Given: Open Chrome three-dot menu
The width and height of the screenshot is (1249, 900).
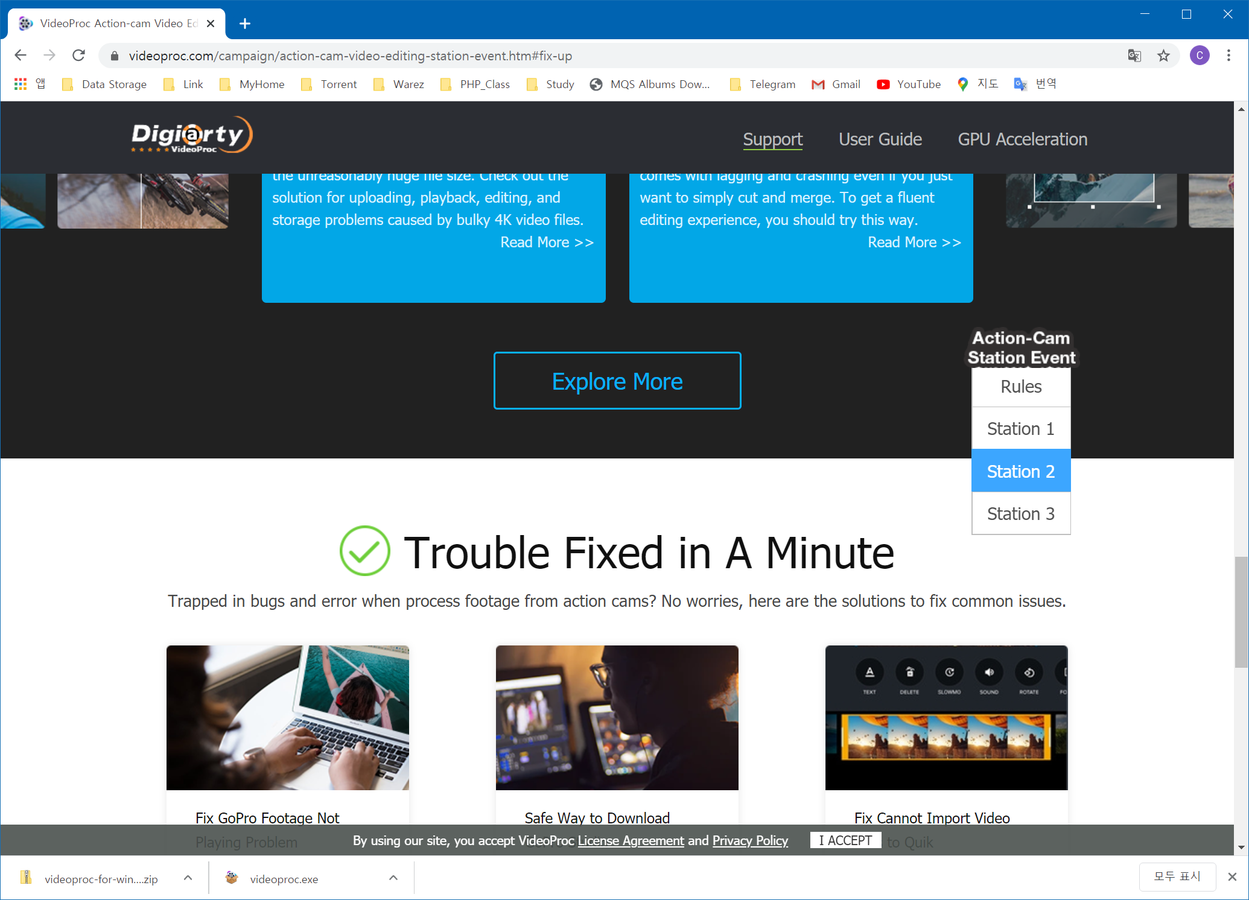Looking at the screenshot, I should click(1228, 55).
